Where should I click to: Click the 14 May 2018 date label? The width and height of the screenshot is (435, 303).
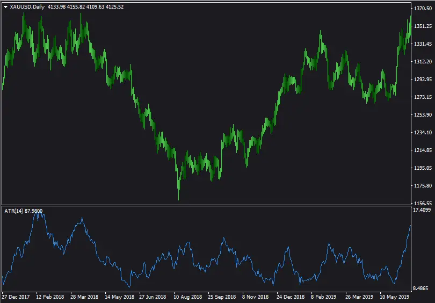point(120,297)
